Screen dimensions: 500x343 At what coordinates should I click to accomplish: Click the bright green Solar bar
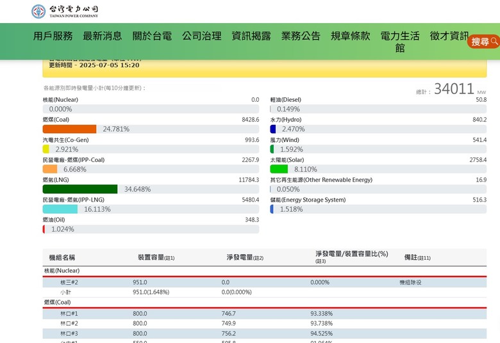[x=279, y=169]
